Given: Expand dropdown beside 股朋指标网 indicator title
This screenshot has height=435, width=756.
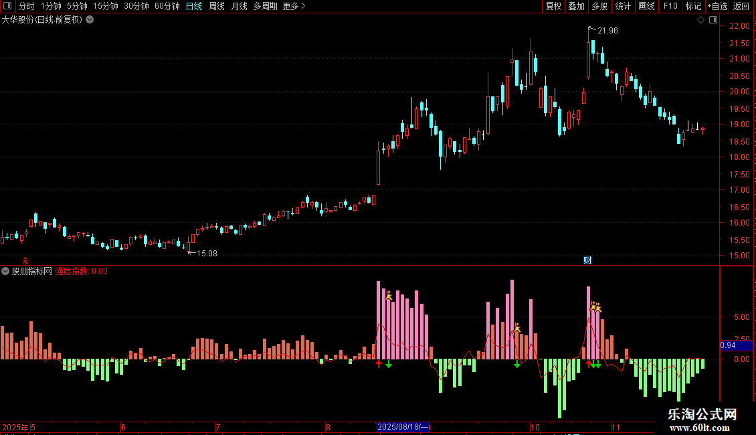Looking at the screenshot, I should pos(5,271).
